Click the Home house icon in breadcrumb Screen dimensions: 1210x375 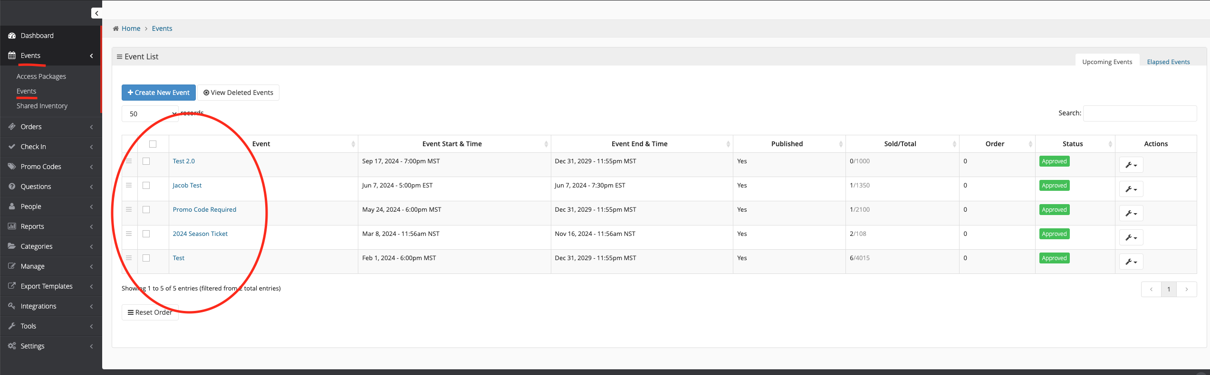coord(115,28)
